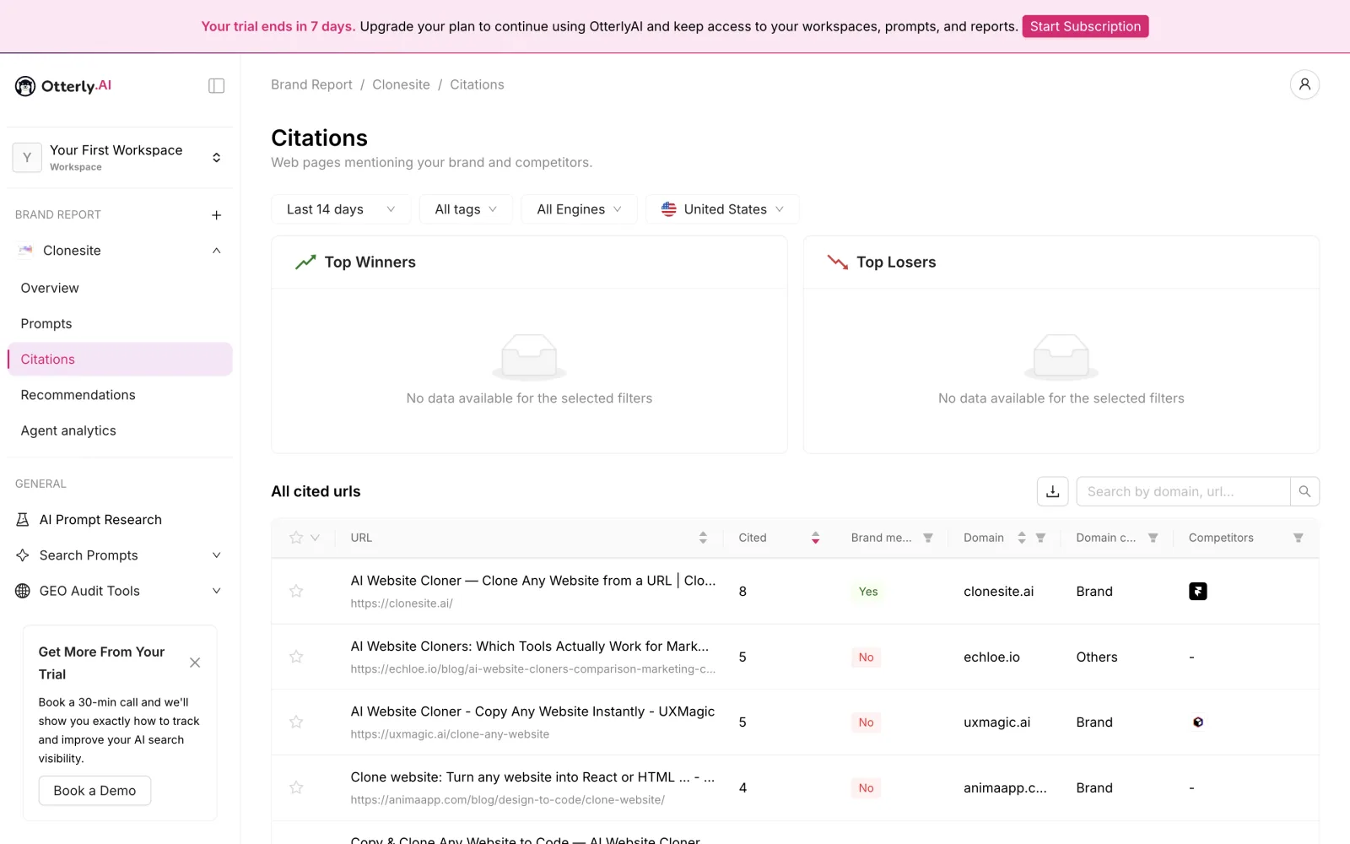Open the workspace switcher
Viewport: 1350px width, 844px height.
coord(120,158)
